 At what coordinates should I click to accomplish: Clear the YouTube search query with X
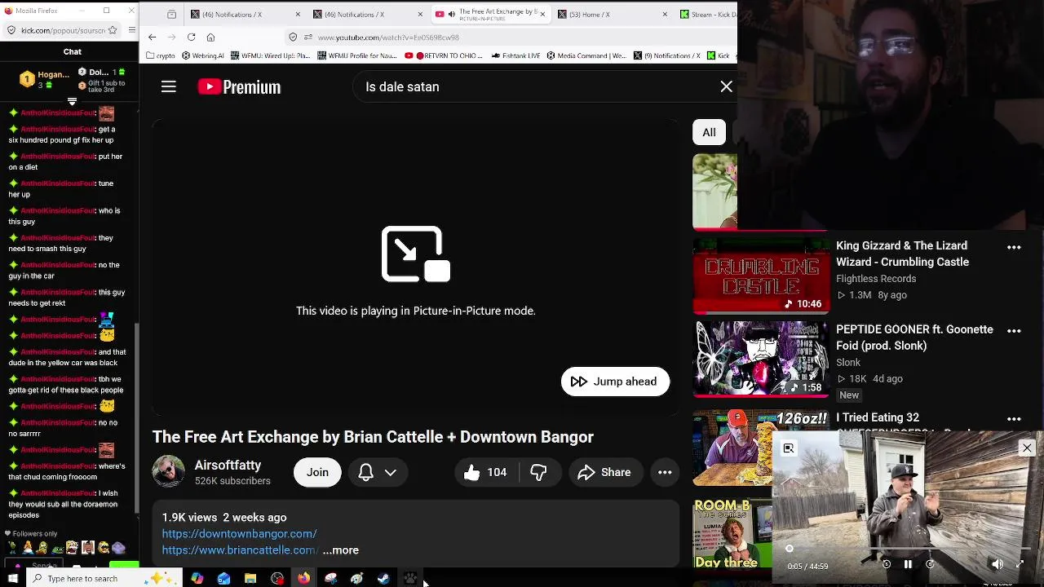point(726,86)
